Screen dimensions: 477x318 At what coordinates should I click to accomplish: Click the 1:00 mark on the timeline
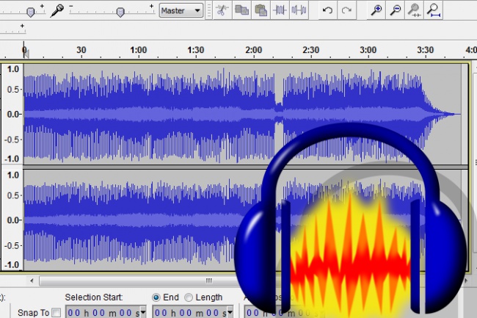[x=139, y=50]
